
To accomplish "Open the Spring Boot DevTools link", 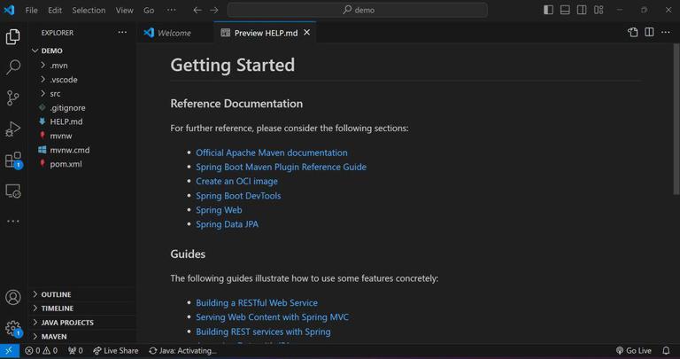I will click(238, 196).
